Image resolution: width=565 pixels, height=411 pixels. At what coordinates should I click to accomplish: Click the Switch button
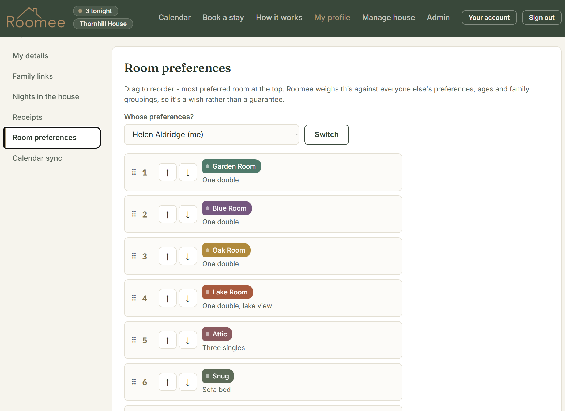pyautogui.click(x=326, y=135)
